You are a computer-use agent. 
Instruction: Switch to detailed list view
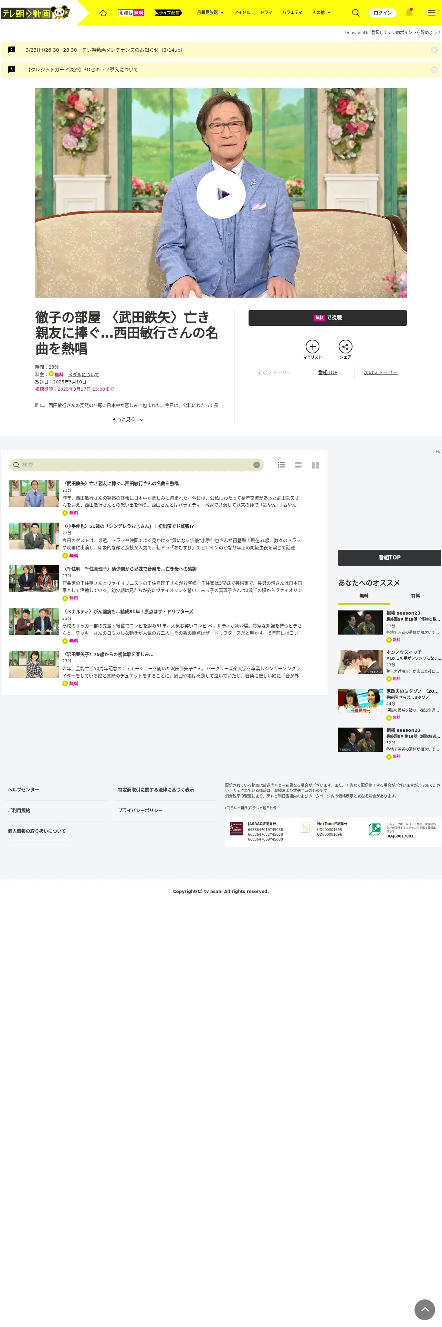281,465
